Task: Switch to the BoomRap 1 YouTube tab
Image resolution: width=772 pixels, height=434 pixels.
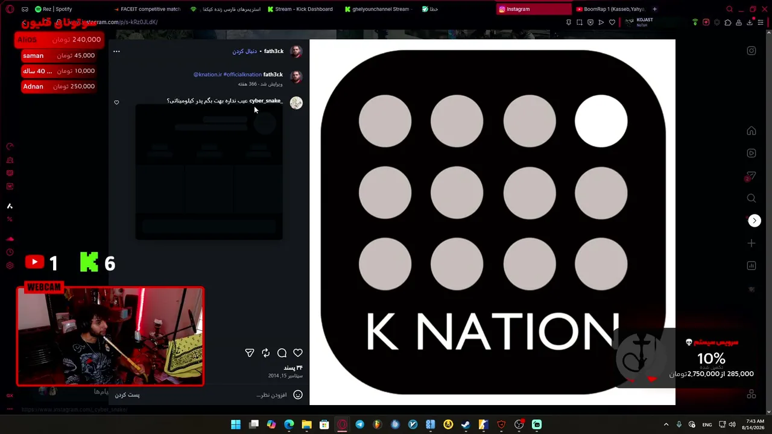Action: (x=610, y=9)
